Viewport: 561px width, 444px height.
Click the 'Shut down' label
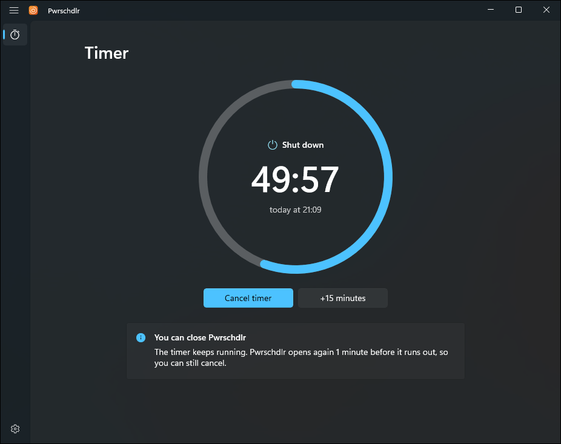303,145
